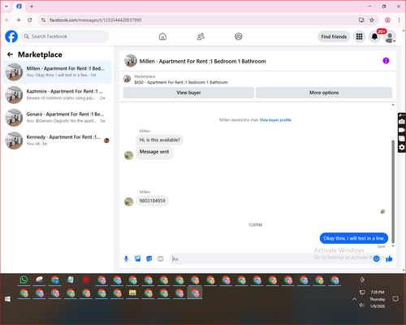The width and height of the screenshot is (406, 325).
Task: Open the red record app in taskbar
Action: (86, 279)
